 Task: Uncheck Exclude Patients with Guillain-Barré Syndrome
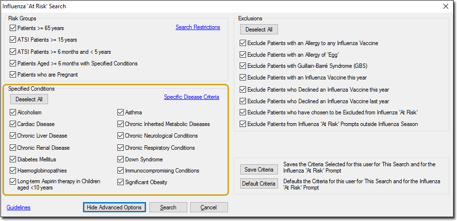[243, 66]
